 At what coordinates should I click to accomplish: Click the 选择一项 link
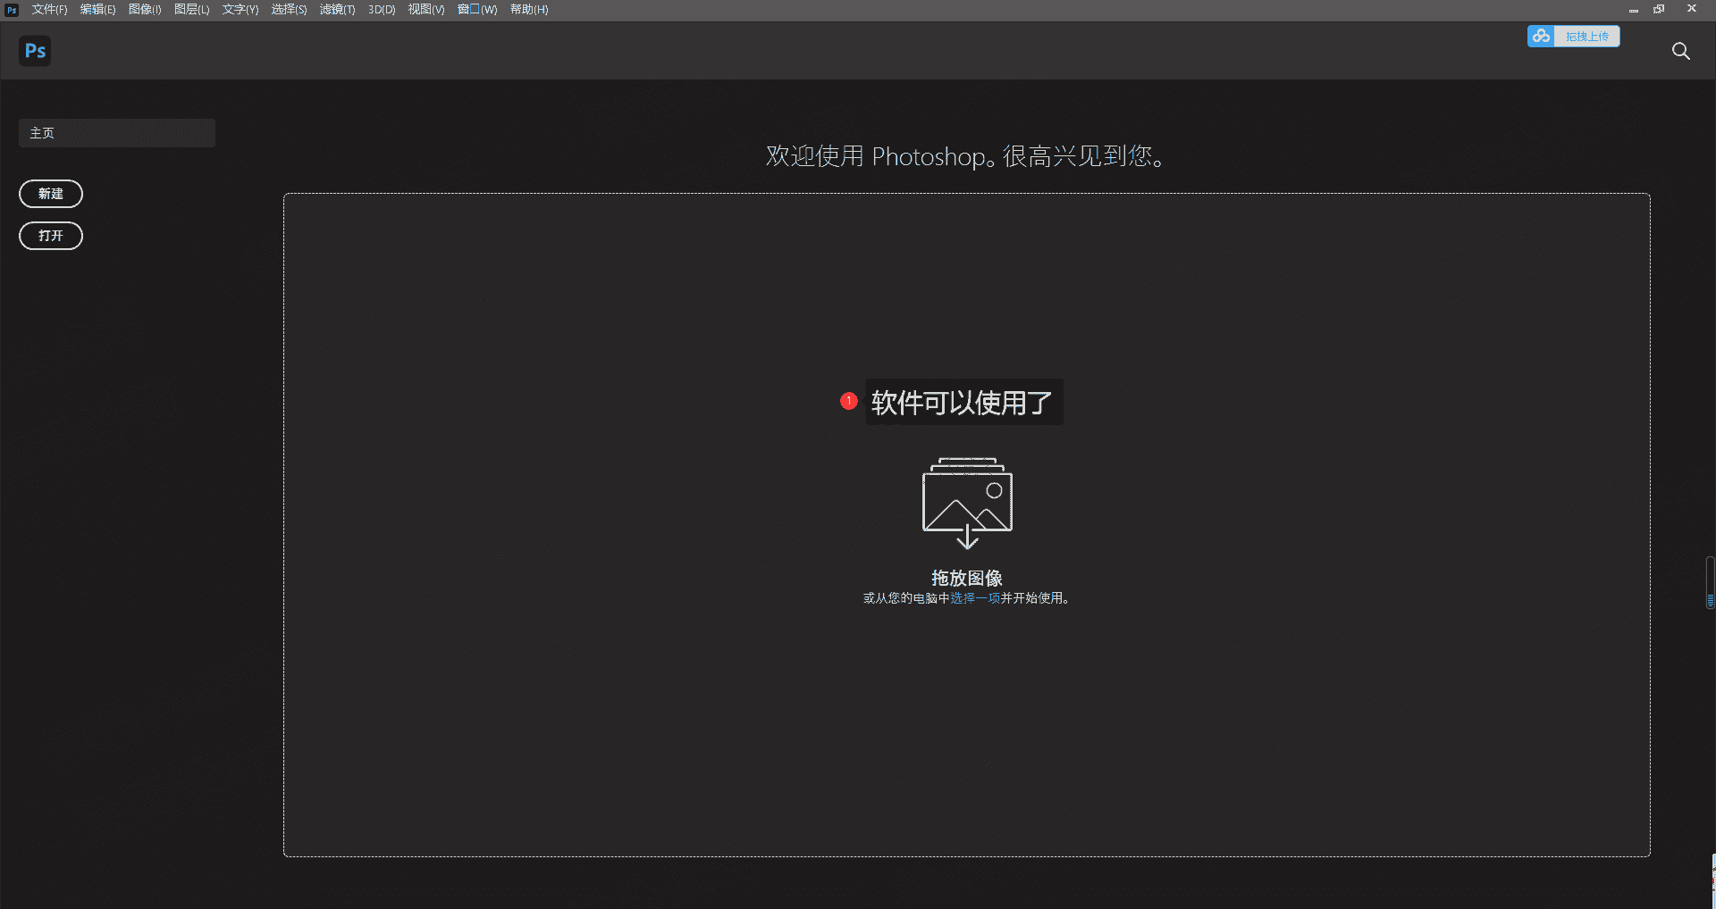(975, 598)
